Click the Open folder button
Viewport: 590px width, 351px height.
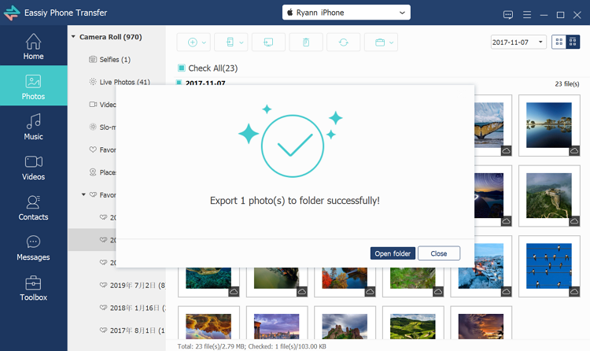[x=393, y=253]
